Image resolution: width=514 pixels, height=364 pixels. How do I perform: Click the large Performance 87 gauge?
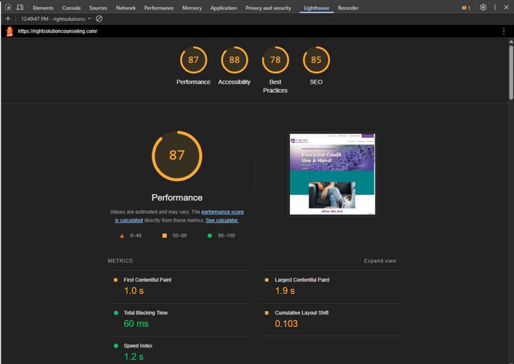[177, 156]
